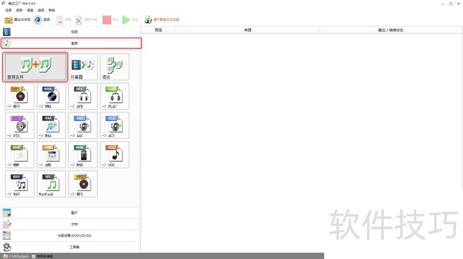Choose convert to M4R ringtone
Image resolution: width=463 pixels, height=259 pixels.
83,154
